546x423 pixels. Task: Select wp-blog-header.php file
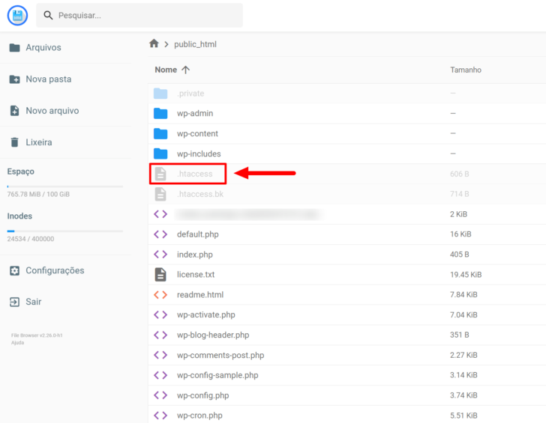346,335
